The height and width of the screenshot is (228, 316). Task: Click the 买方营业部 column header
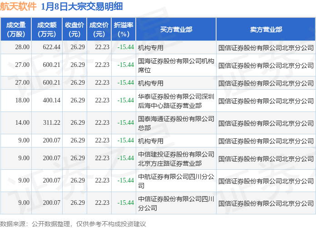[x=176, y=29]
